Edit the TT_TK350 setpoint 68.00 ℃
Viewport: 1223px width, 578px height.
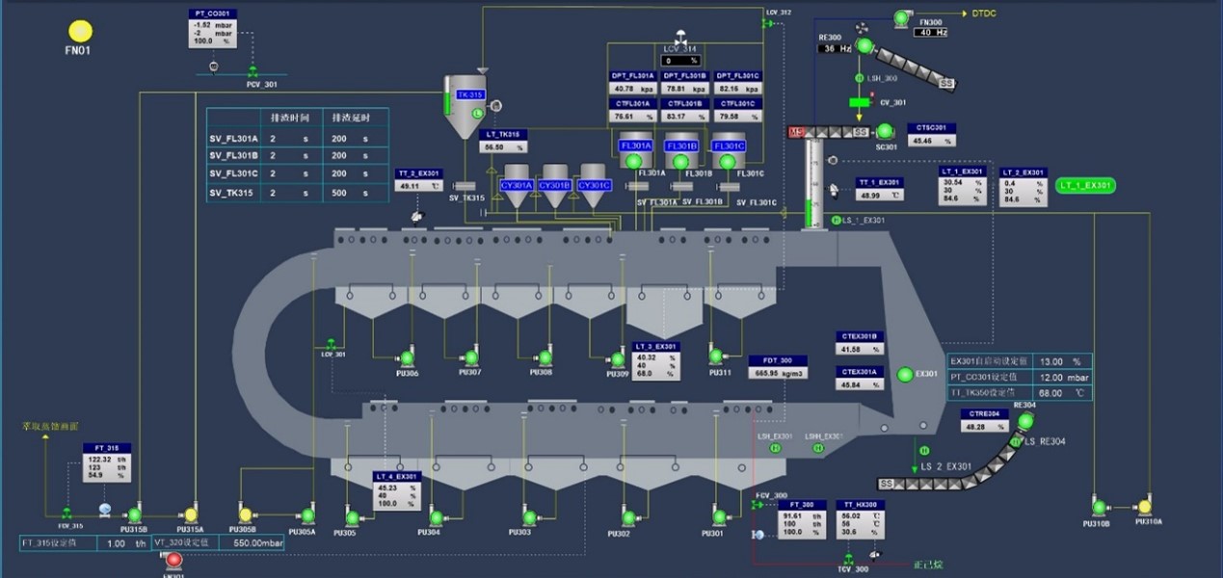point(1062,393)
